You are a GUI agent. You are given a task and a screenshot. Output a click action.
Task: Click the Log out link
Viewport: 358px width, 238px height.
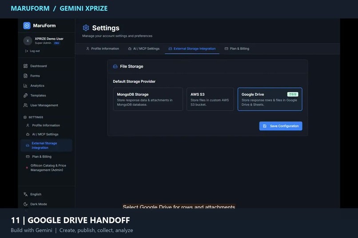pos(32,51)
